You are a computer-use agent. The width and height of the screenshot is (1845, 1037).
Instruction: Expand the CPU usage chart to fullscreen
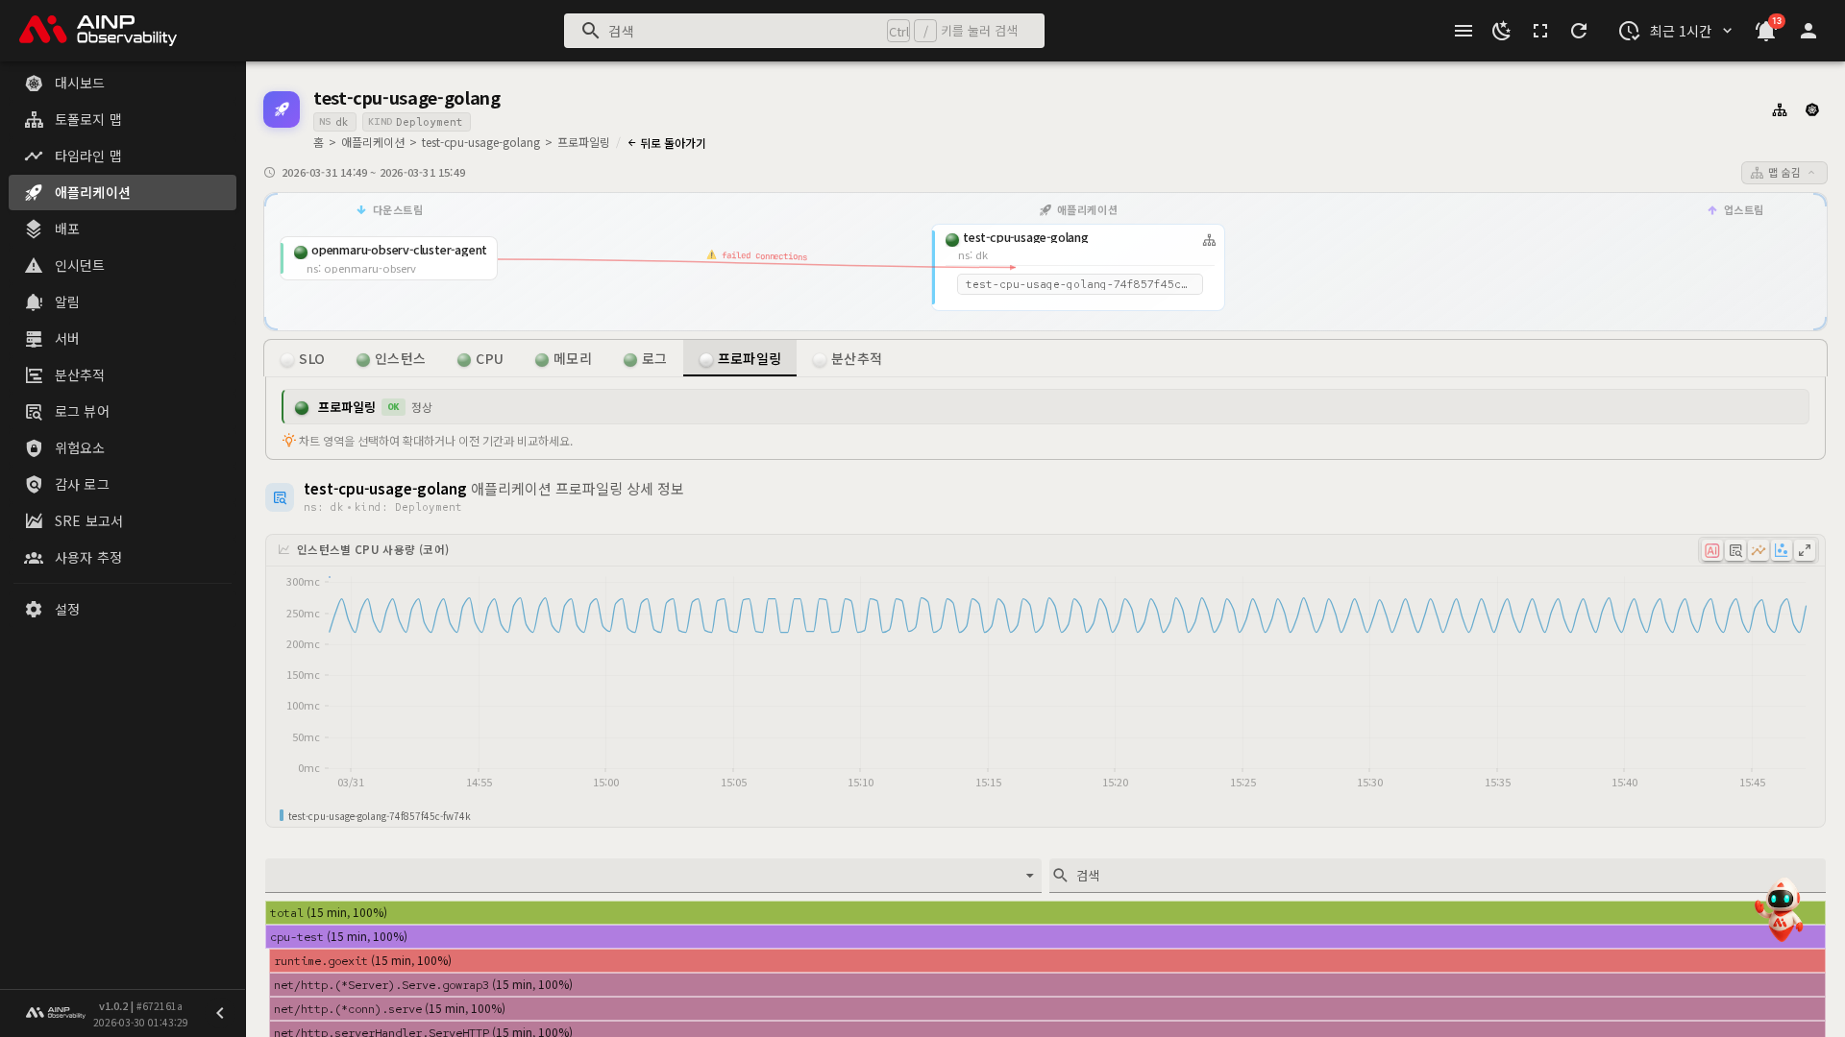[1805, 550]
